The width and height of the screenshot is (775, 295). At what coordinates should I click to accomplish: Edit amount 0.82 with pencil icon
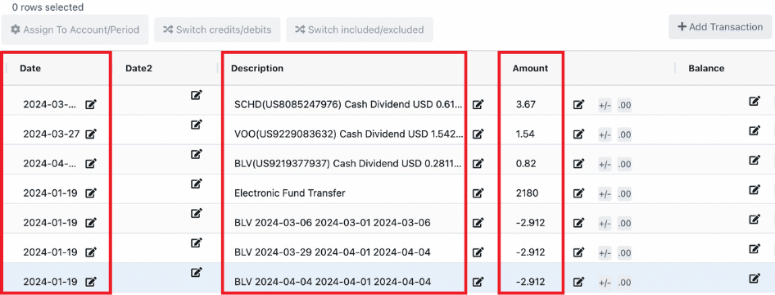point(578,164)
